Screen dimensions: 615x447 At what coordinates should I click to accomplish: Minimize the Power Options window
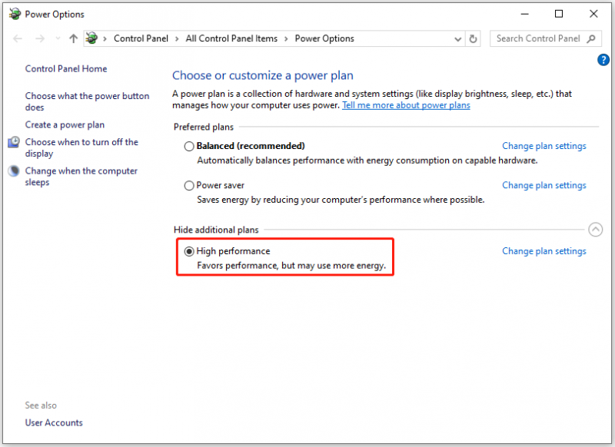pos(525,14)
